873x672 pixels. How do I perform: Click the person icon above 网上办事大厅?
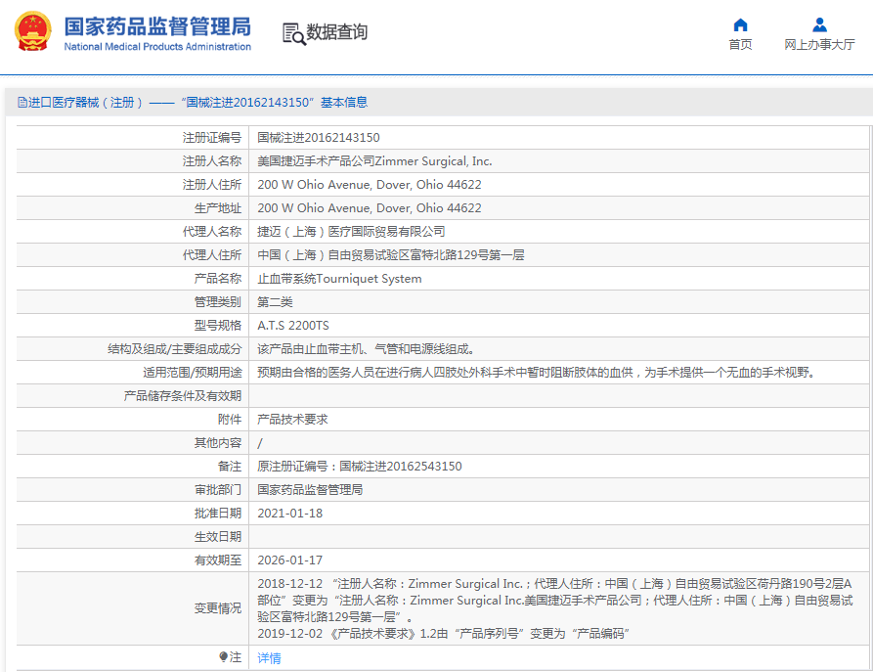819,24
